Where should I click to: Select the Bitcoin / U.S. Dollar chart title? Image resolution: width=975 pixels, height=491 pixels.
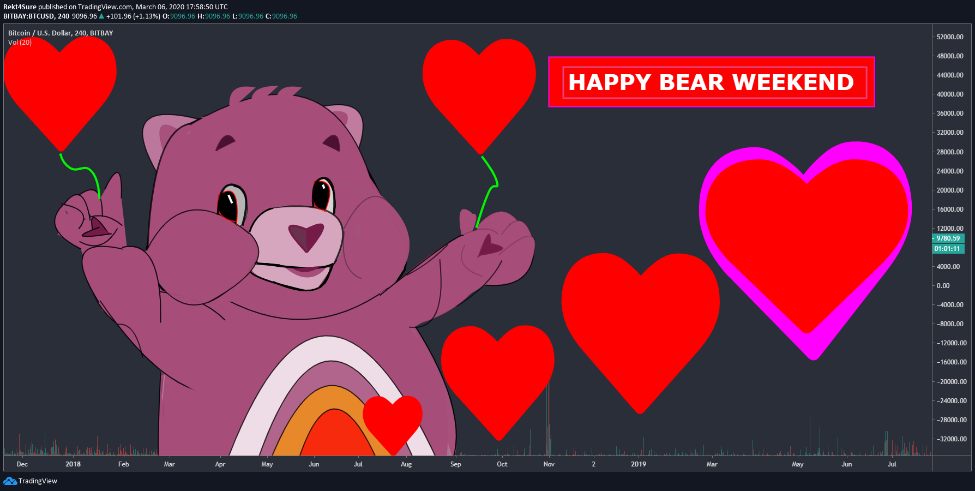61,33
